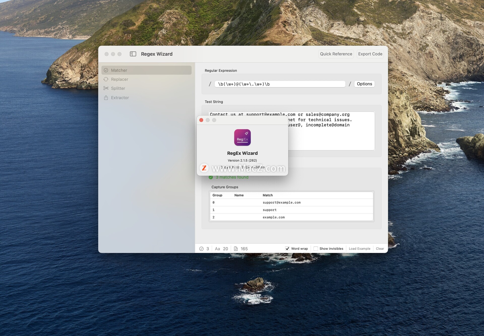Click the RegEx Wizard app icon
This screenshot has width=484, height=336.
tap(242, 138)
